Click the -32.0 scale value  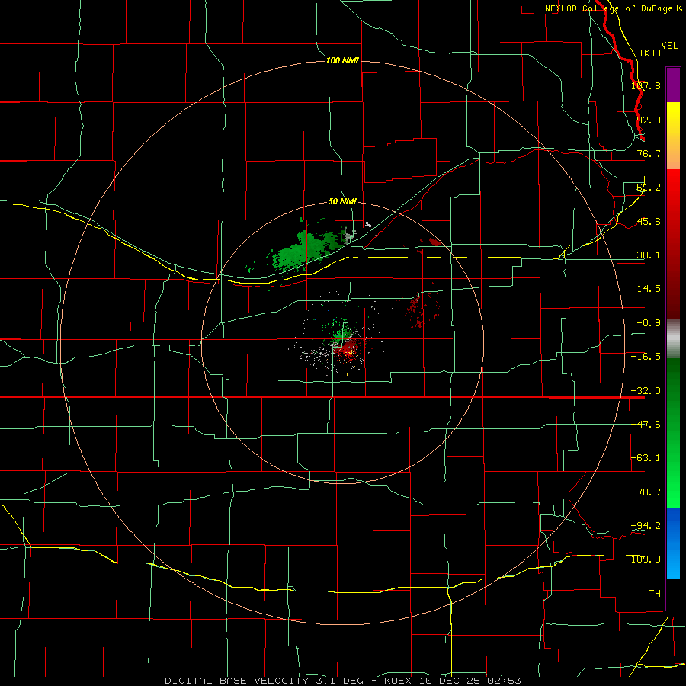tap(646, 391)
